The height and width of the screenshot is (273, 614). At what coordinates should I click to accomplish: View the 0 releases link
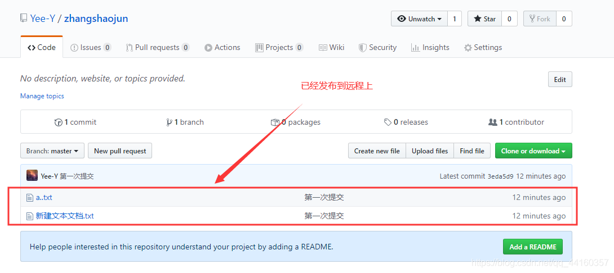(406, 122)
